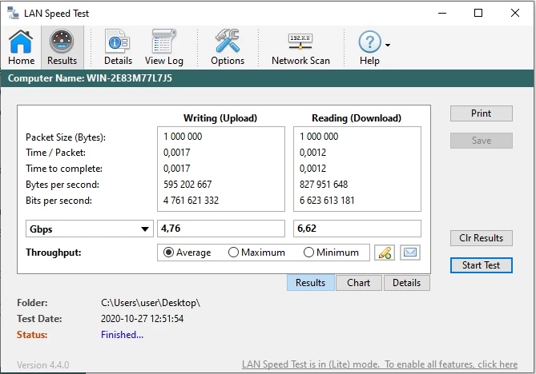Click the Finished... status text
Image resolution: width=536 pixels, height=374 pixels.
click(122, 335)
